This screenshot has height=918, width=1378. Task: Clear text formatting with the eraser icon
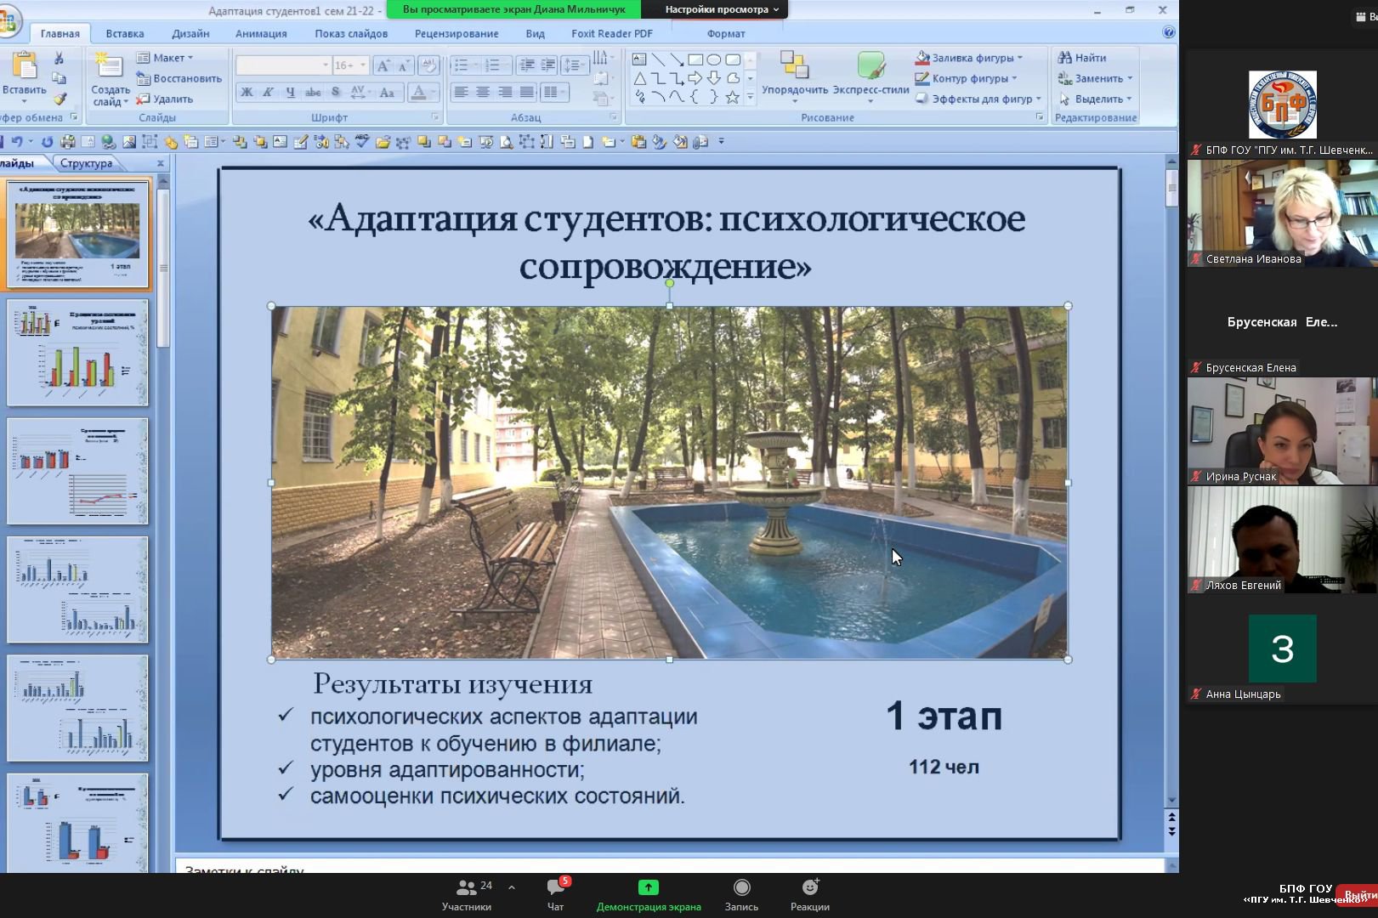click(428, 65)
